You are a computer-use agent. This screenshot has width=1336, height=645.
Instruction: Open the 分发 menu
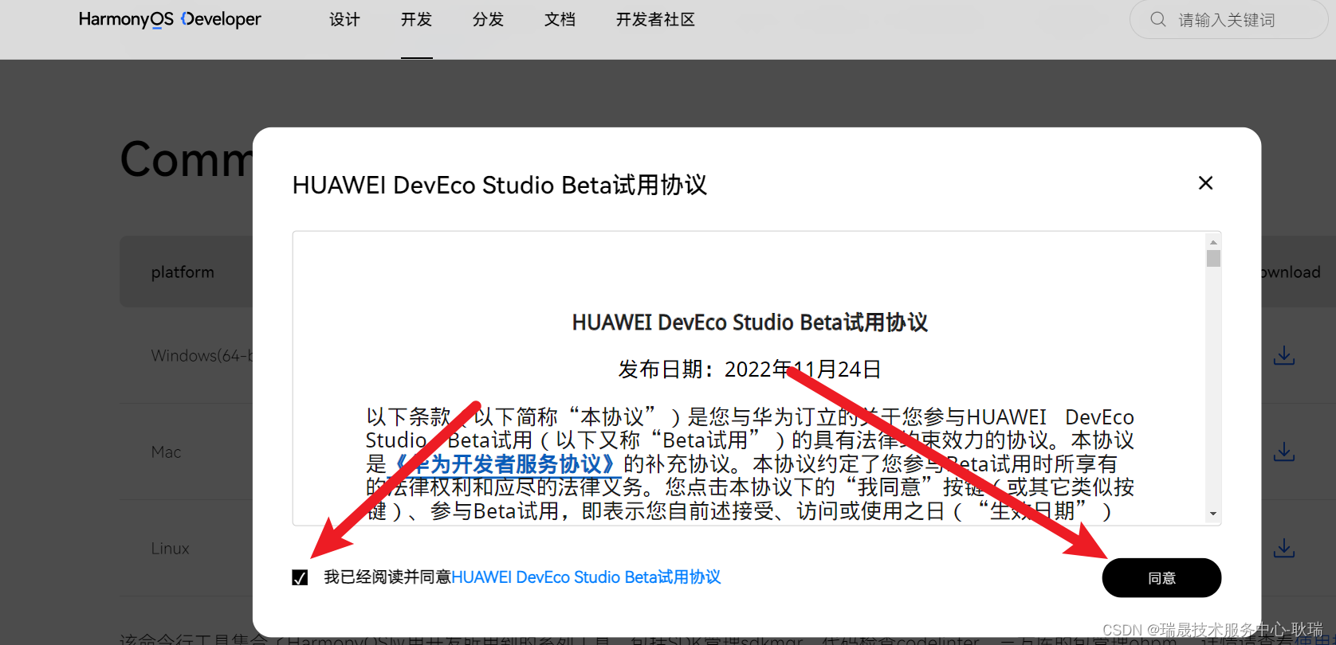click(488, 20)
